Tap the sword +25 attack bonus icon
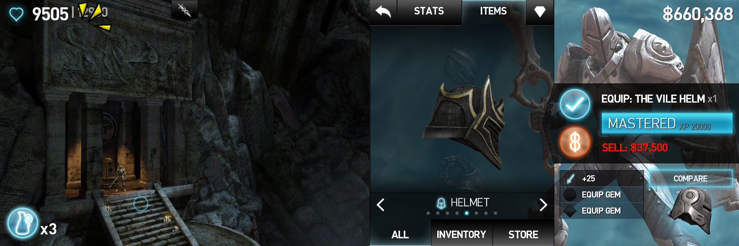This screenshot has width=739, height=246. click(570, 179)
